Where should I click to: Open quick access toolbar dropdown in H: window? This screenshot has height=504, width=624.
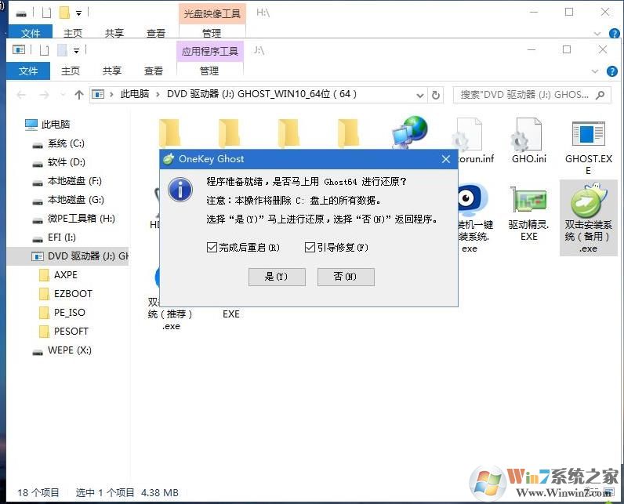click(79, 13)
